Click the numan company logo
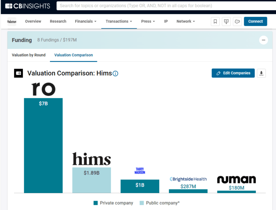Screen dimensions: 276x210 (x=236, y=180)
